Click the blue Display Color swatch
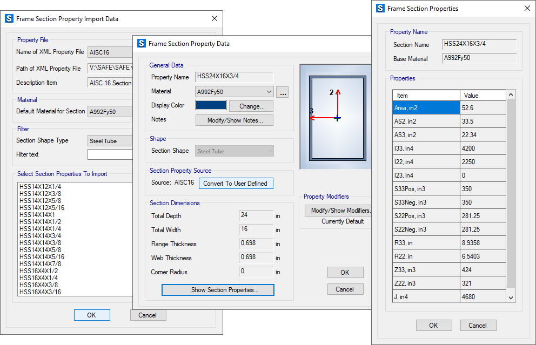Viewport: 536px width, 345px height. pyautogui.click(x=211, y=106)
